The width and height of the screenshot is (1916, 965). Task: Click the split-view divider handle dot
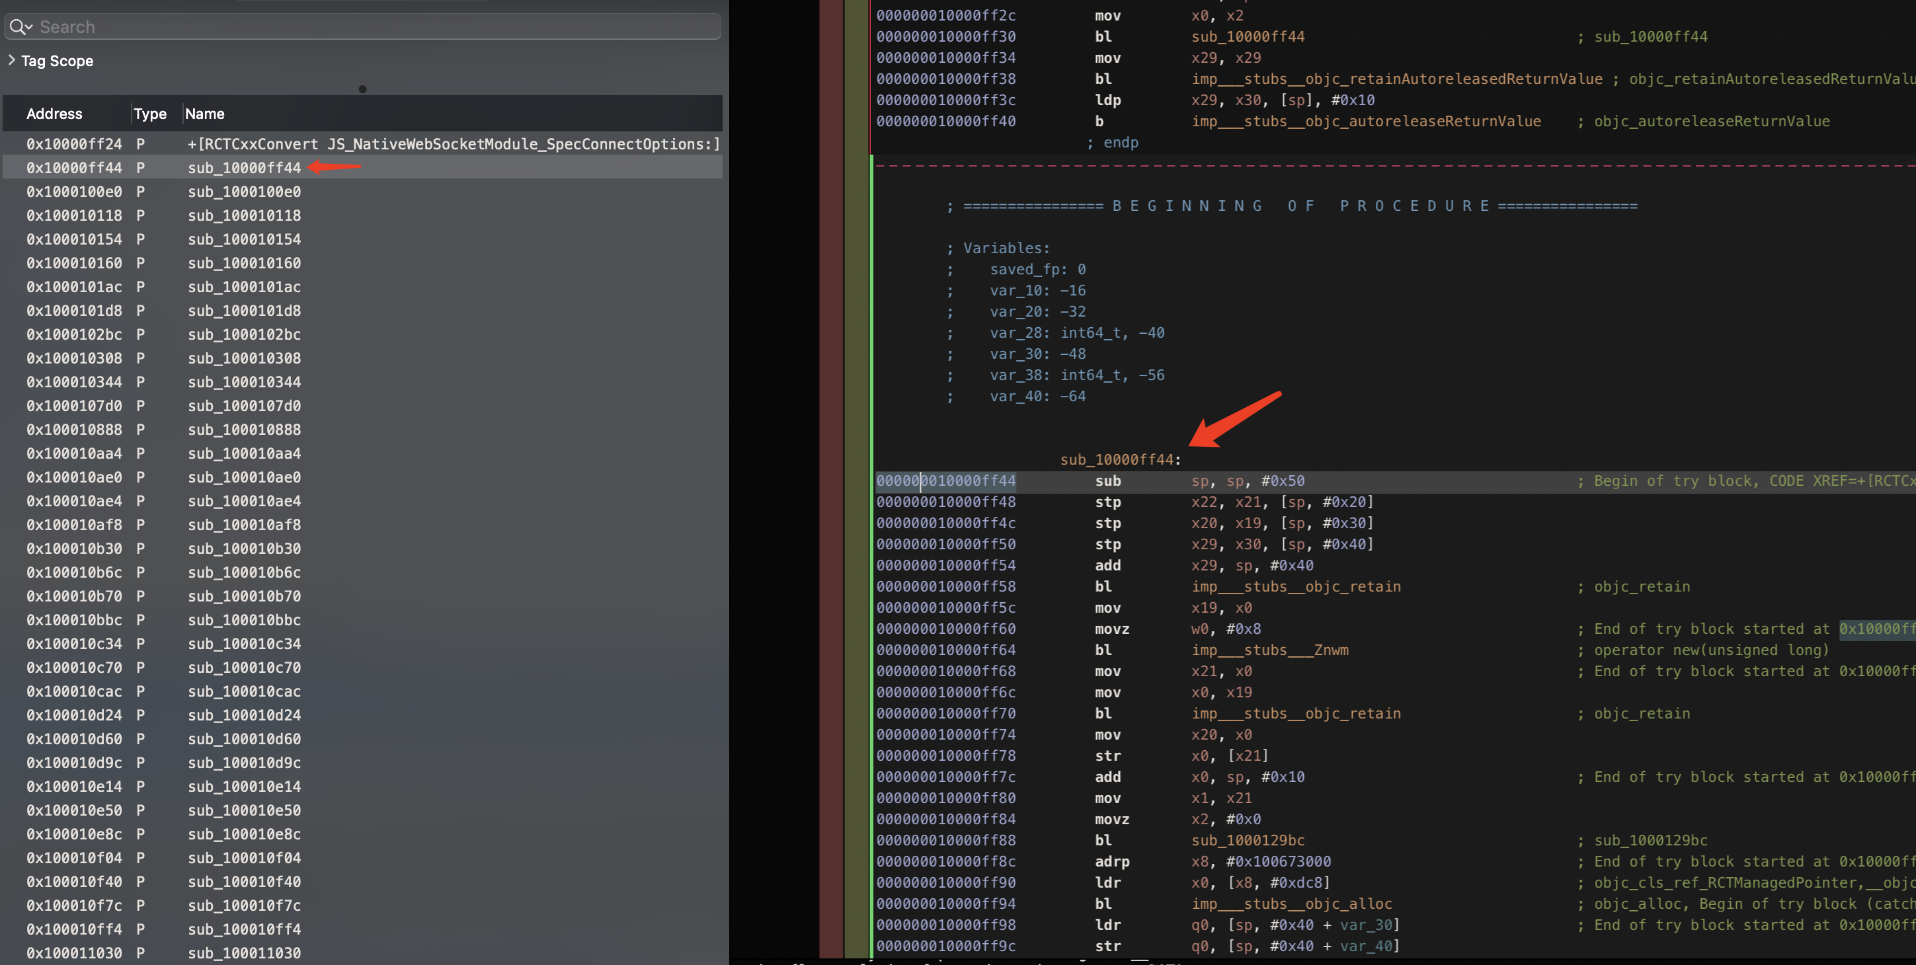(x=362, y=89)
